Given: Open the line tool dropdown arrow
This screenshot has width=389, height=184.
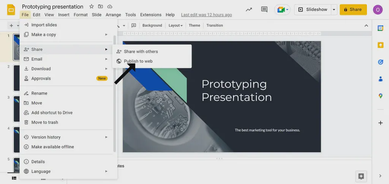Looking at the screenshot, I should 124,25.
